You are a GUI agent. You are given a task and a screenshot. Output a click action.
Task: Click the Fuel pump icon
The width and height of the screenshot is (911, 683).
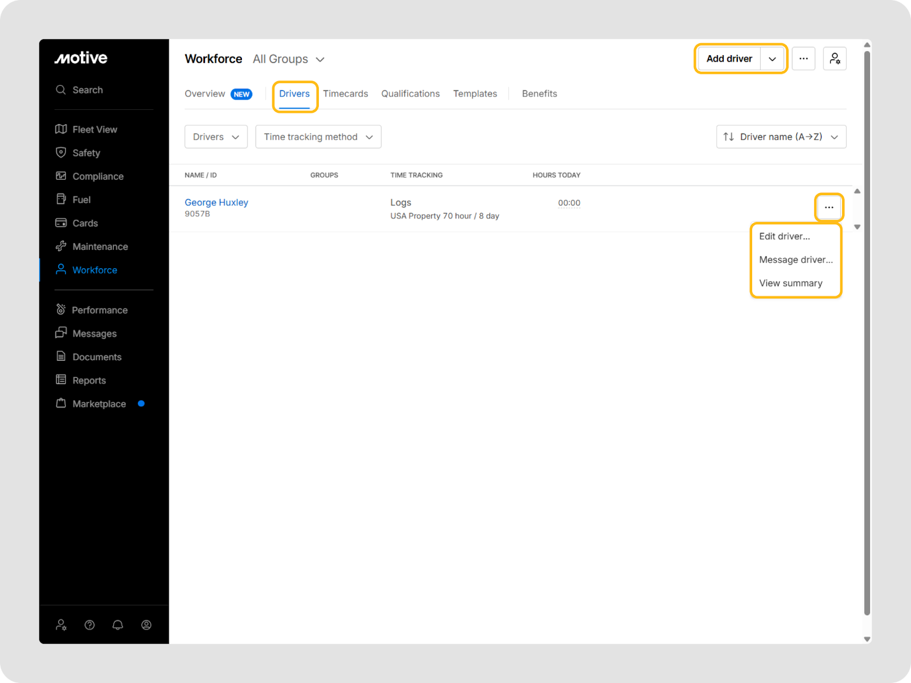61,199
